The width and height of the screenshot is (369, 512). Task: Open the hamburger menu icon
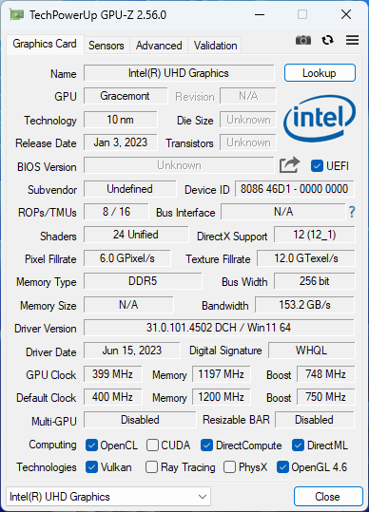tap(352, 40)
